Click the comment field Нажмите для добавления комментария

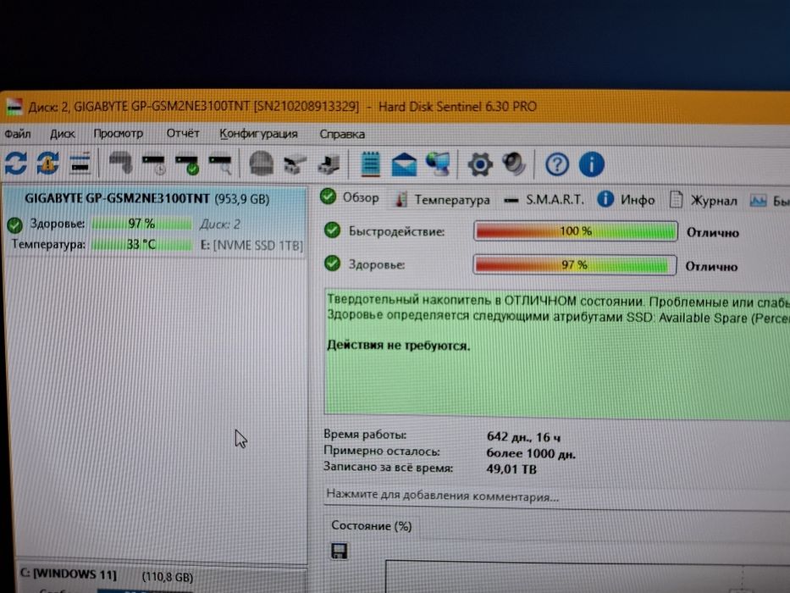[x=558, y=496]
